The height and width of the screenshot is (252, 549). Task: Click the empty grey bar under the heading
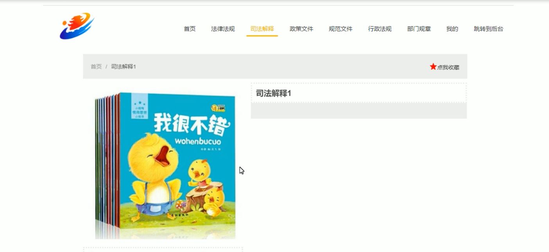(359, 111)
